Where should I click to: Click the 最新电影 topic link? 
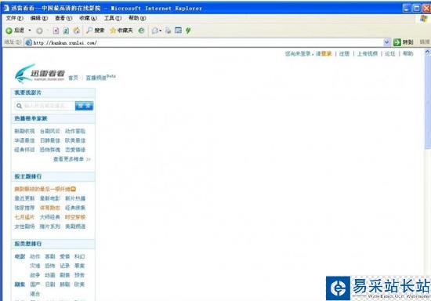tap(49, 198)
